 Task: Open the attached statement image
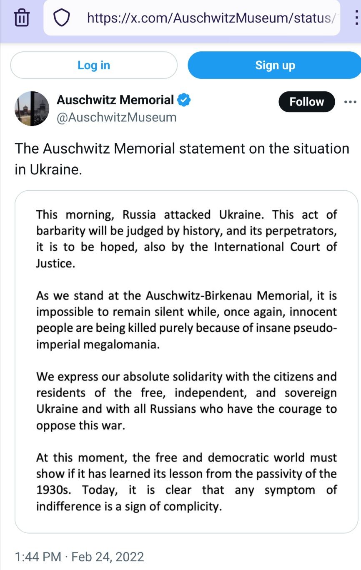pos(186,362)
